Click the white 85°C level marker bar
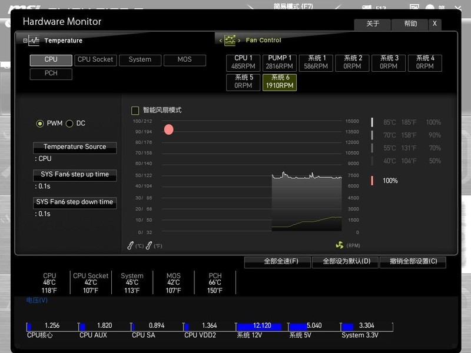Viewport: 471px width, 353px height. pyautogui.click(x=372, y=122)
